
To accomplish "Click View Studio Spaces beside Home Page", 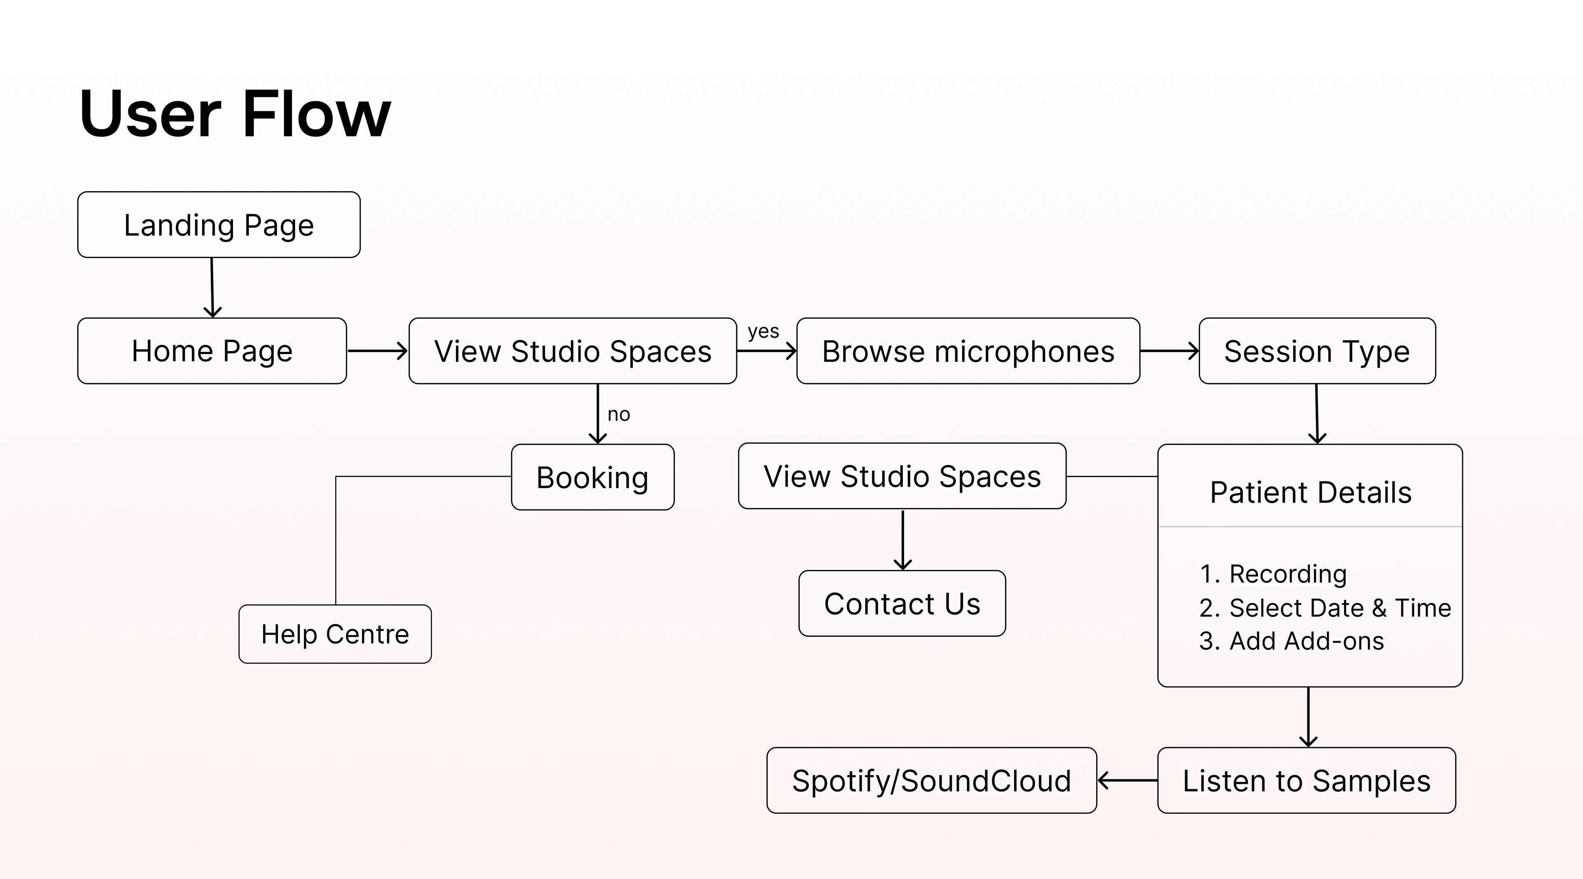I will coord(573,351).
